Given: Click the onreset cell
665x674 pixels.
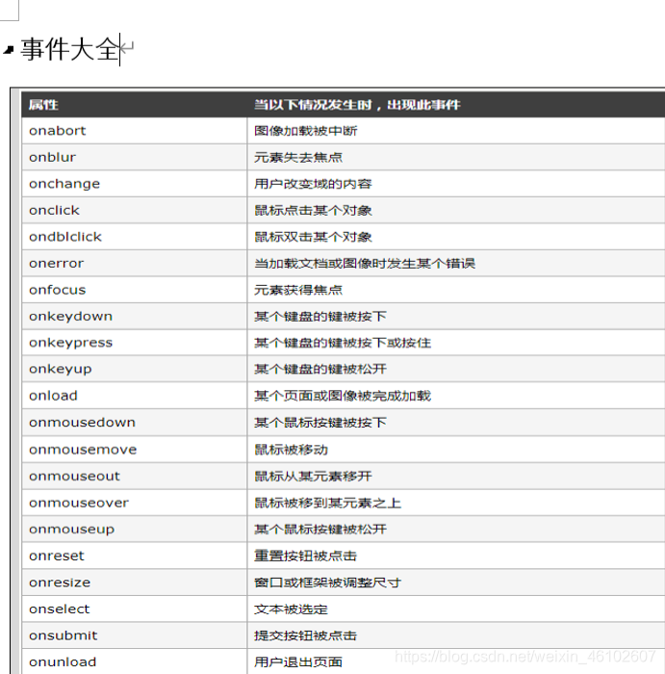Looking at the screenshot, I should tap(135, 556).
